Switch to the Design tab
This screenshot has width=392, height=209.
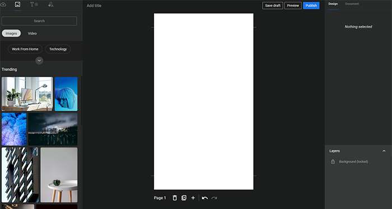[x=333, y=4]
